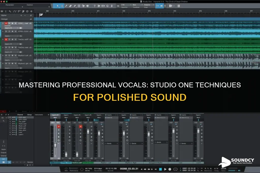Solo the TheCirc..lead track
The width and height of the screenshot is (260, 173).
(9, 47)
